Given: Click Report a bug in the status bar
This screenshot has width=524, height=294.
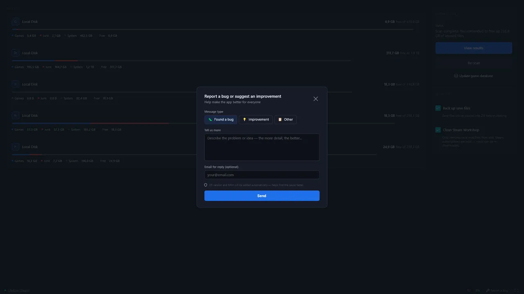Looking at the screenshot, I should [x=497, y=291].
